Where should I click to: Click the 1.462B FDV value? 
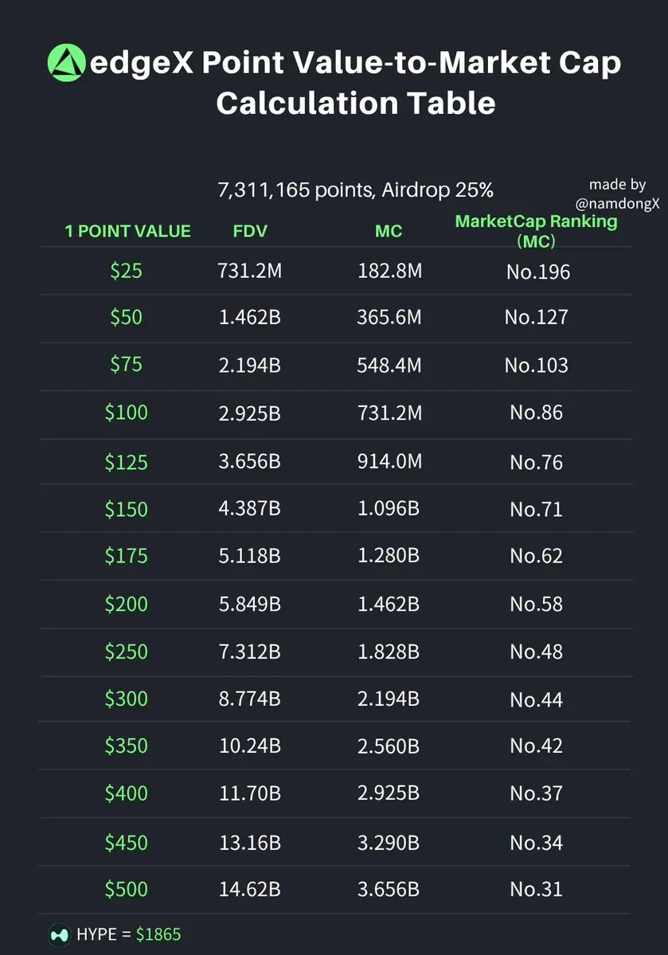[250, 317]
